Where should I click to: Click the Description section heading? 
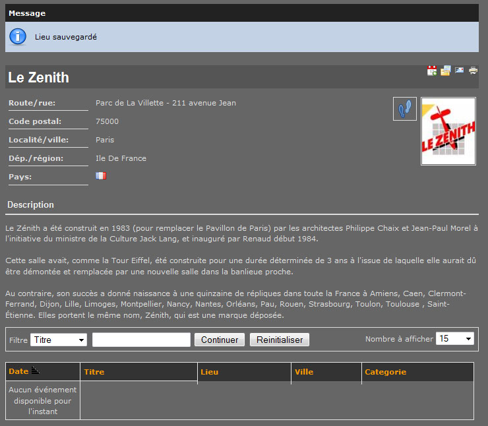click(30, 204)
